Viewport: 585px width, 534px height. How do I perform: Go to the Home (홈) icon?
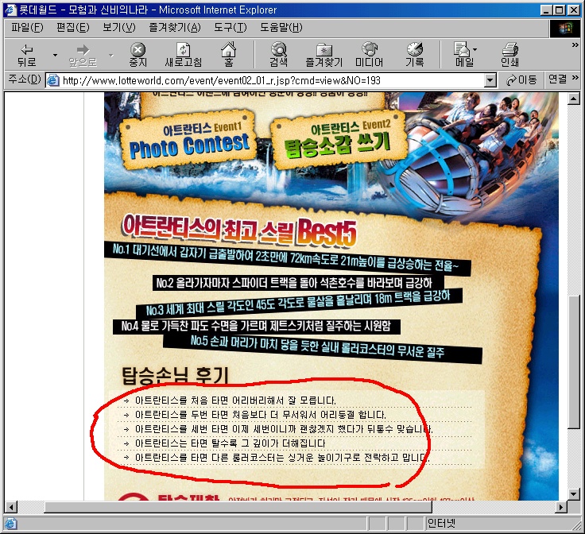[228, 55]
